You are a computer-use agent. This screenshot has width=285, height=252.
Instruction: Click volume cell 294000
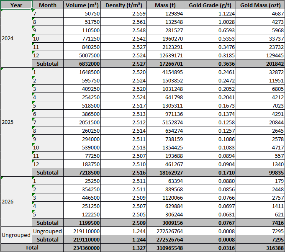82,139
